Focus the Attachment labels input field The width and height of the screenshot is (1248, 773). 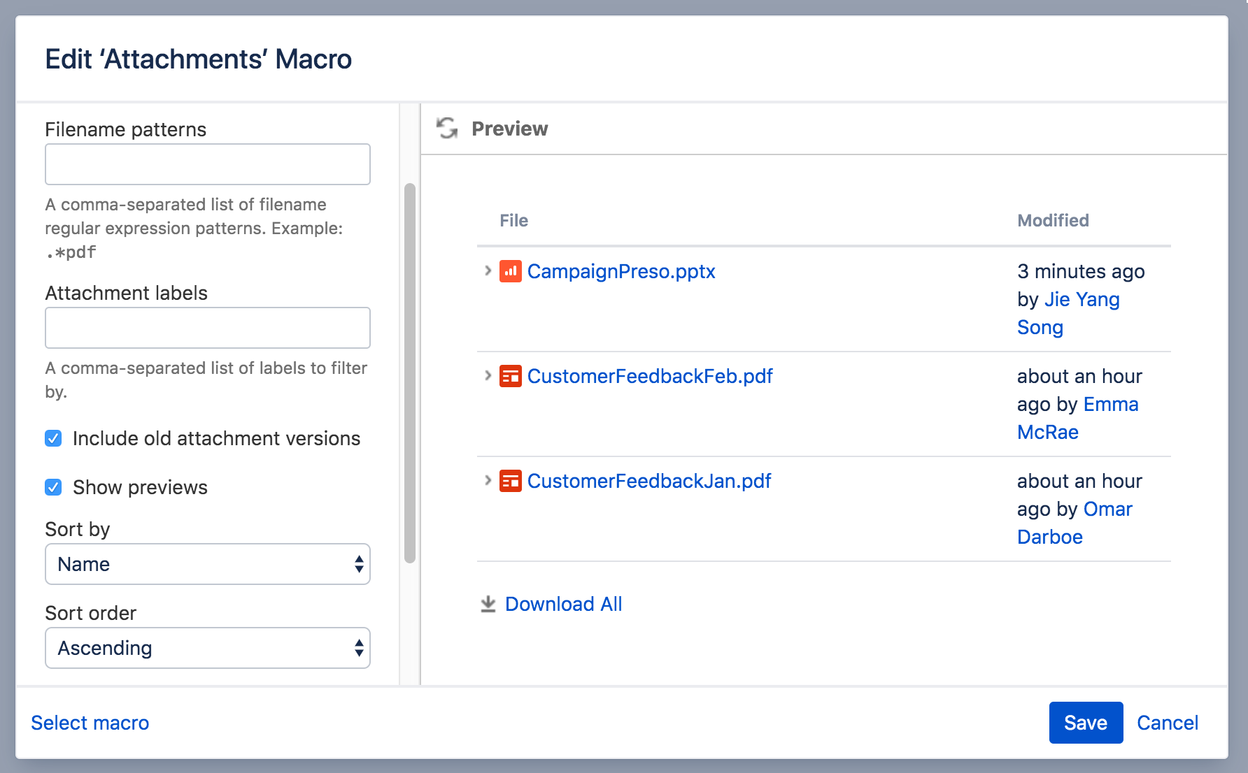click(208, 328)
